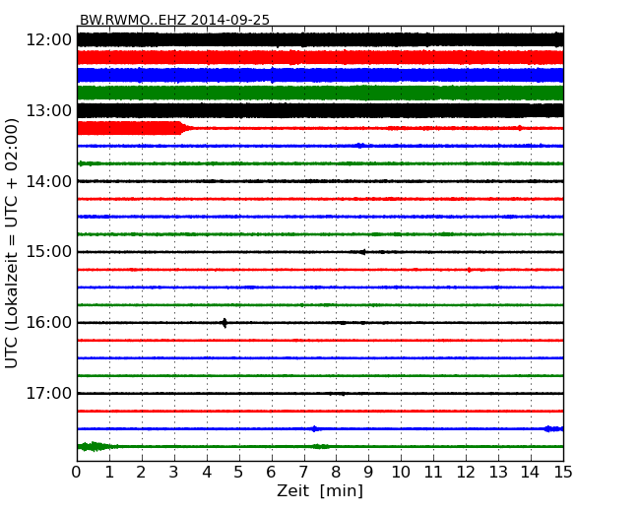
Task: Click x-axis tick label 3
Action: click(x=174, y=473)
